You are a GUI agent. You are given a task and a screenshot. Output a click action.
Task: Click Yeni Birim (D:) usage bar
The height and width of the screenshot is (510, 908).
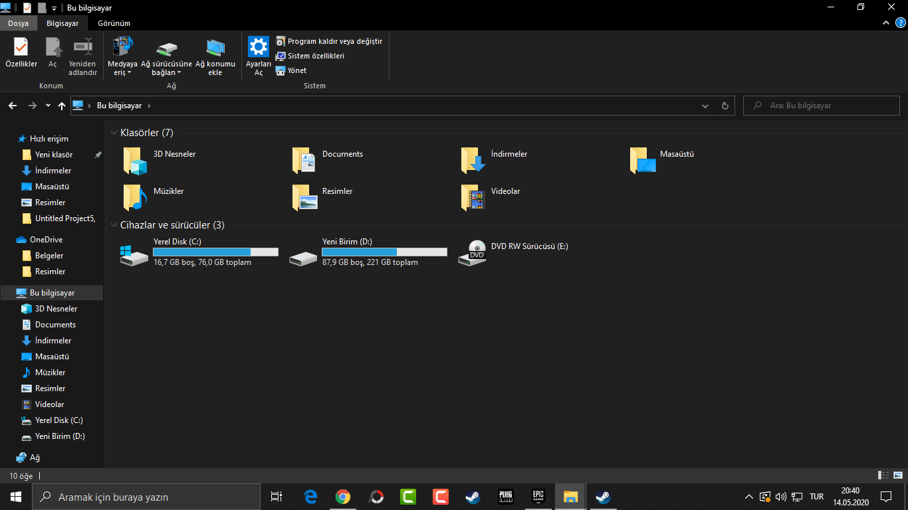coord(384,252)
